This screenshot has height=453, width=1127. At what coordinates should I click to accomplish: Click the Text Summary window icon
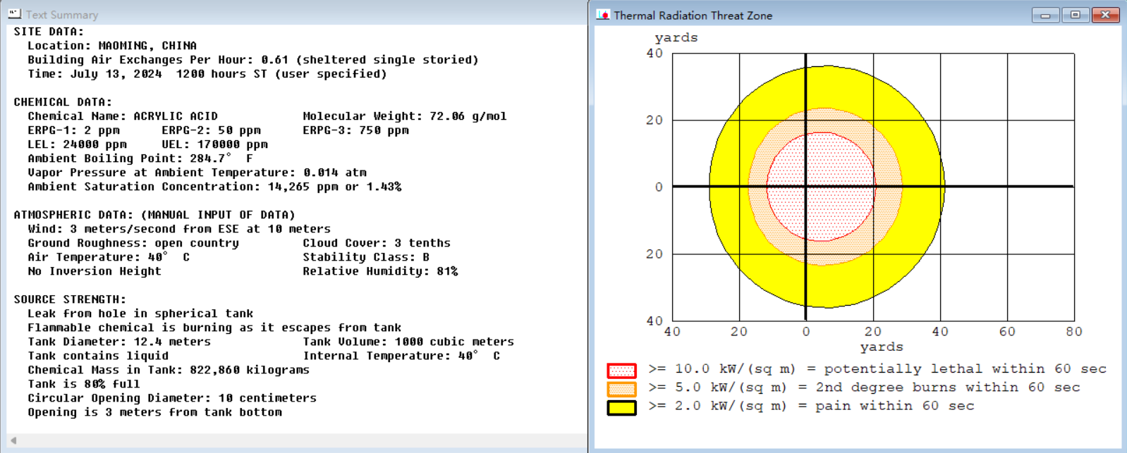click(x=14, y=13)
